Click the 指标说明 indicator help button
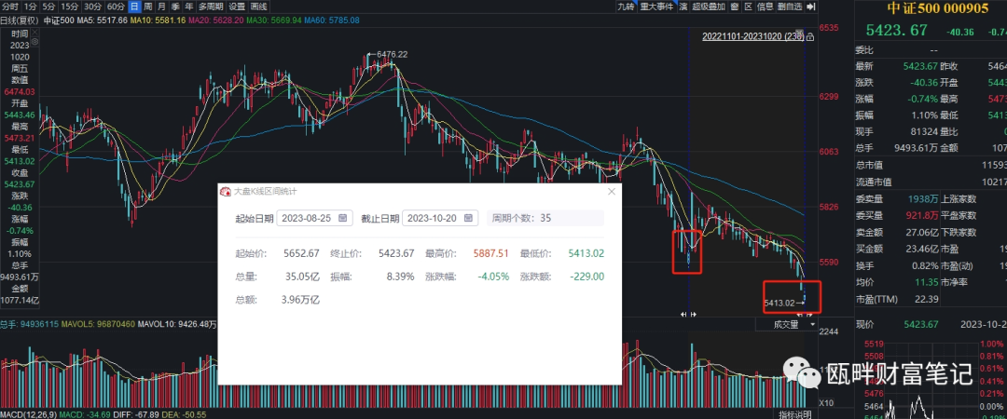 [795, 413]
